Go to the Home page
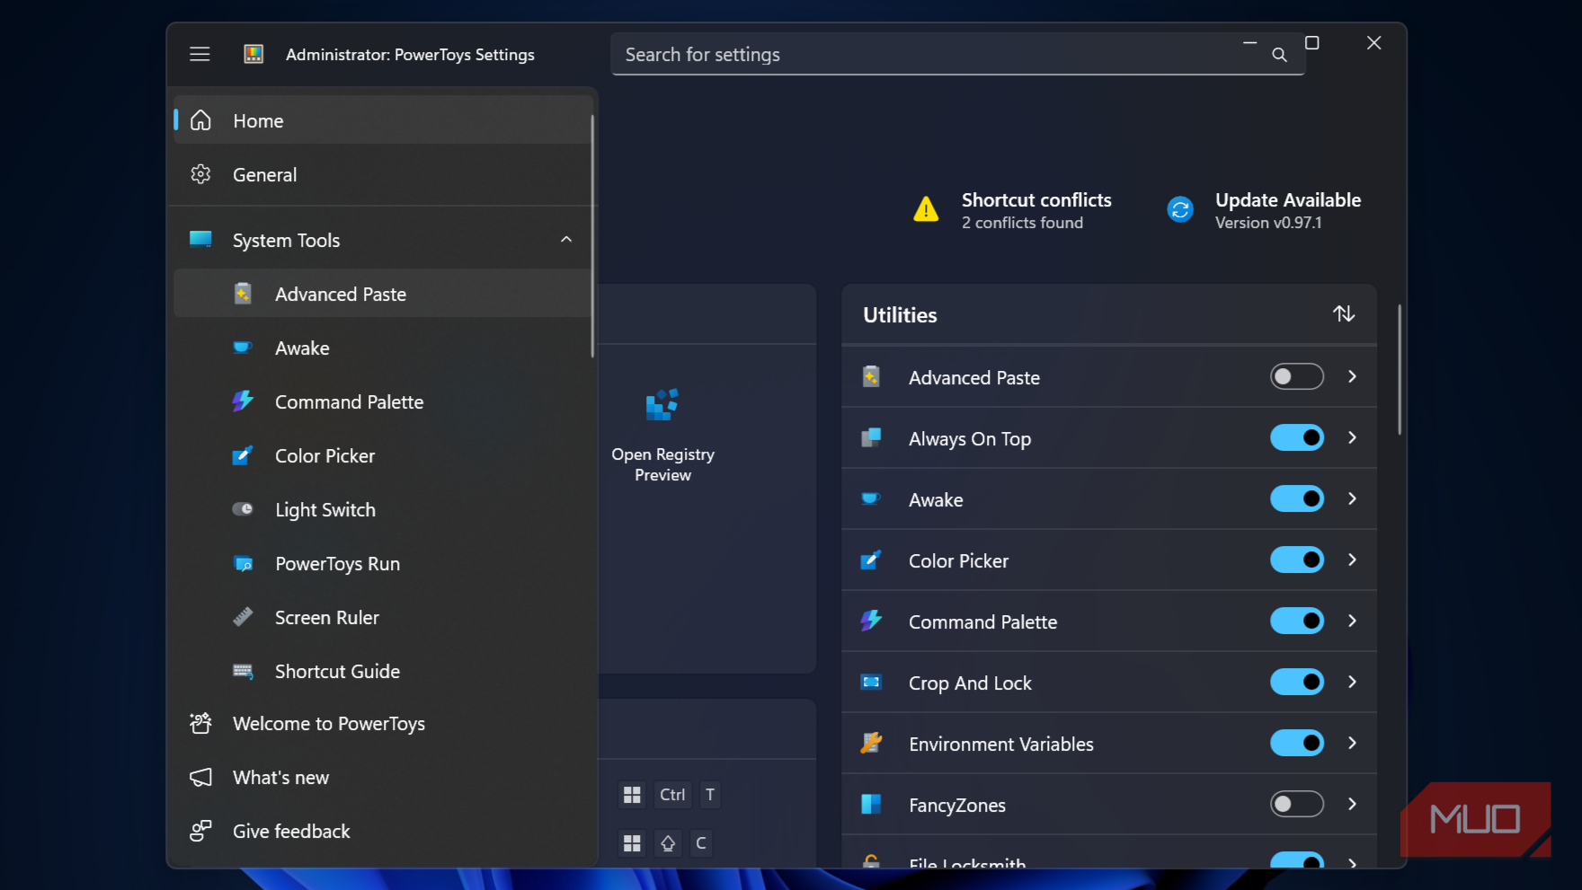Viewport: 1582px width, 890px height. pos(382,120)
